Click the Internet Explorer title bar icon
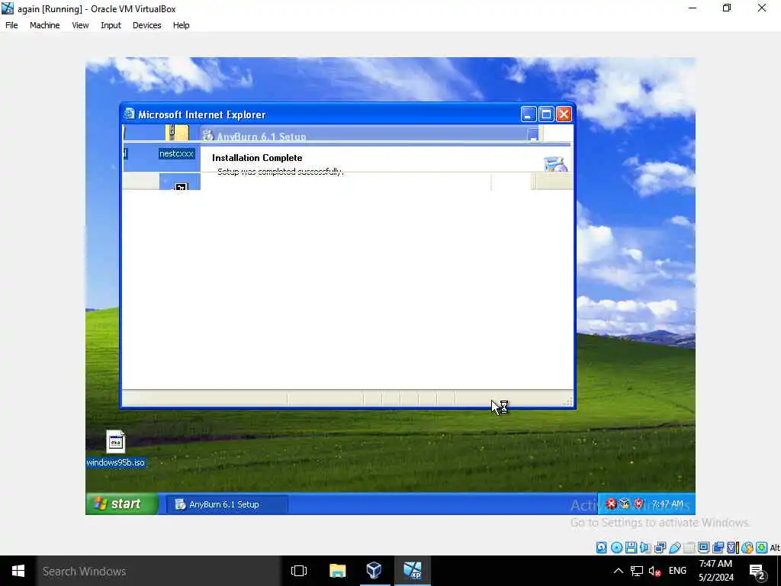781x586 pixels. pos(129,114)
